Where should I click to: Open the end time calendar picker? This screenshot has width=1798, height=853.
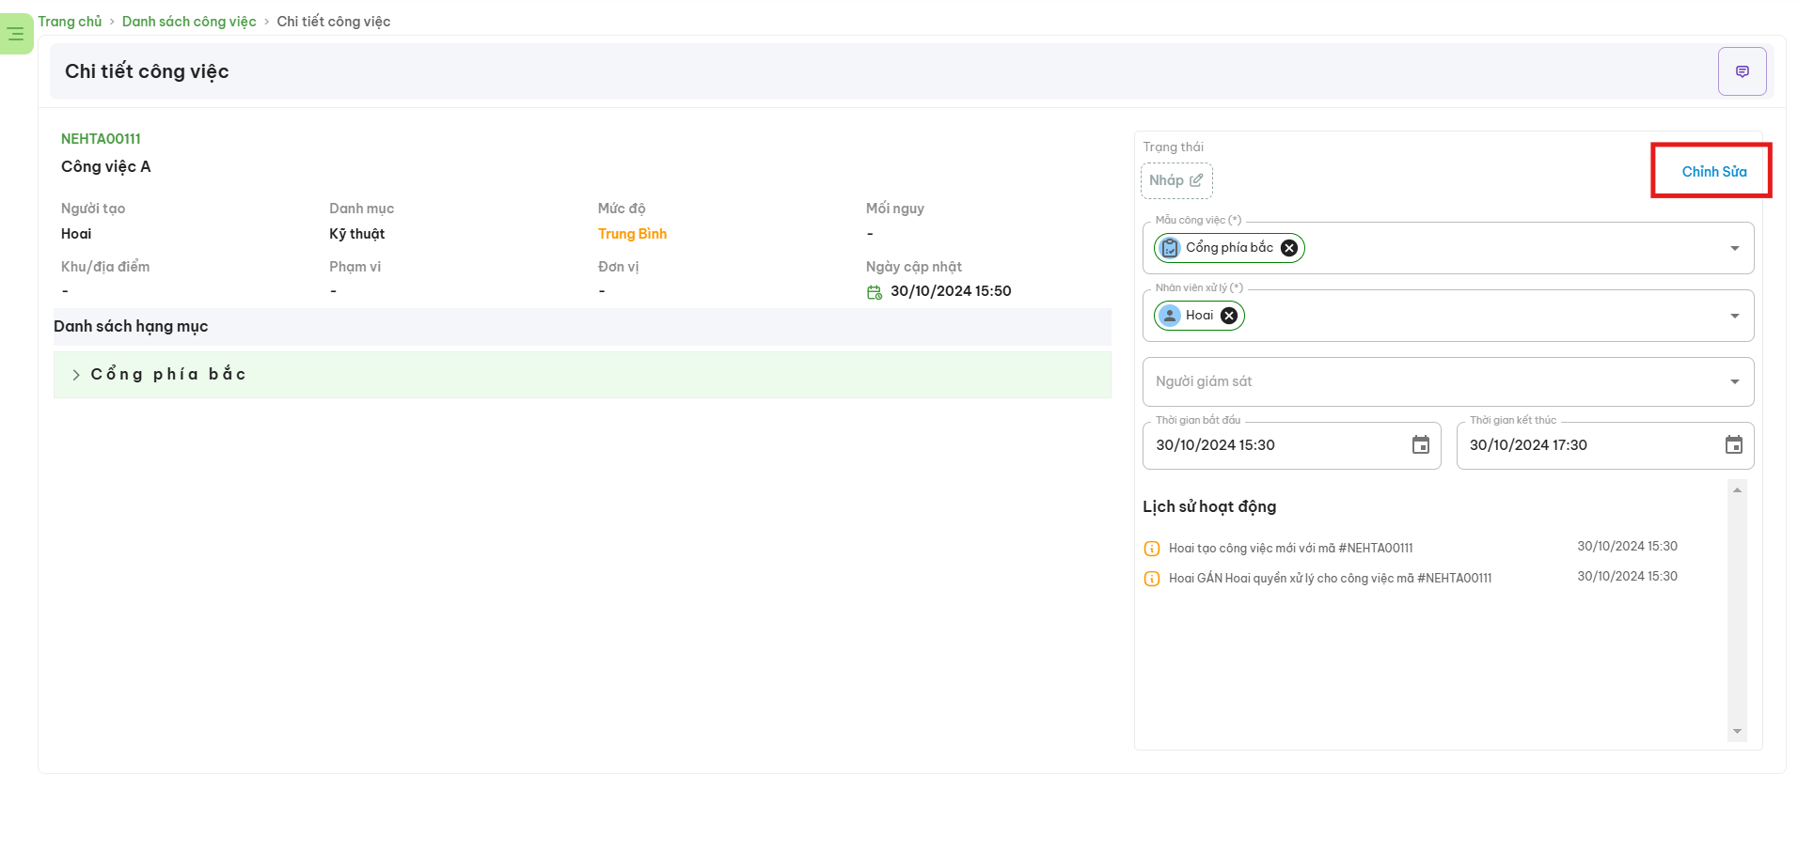tap(1734, 445)
